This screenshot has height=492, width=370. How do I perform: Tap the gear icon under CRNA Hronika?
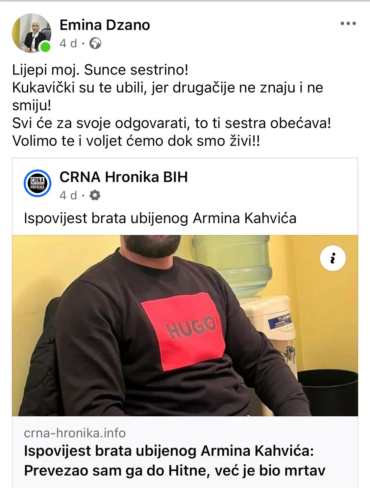[95, 195]
